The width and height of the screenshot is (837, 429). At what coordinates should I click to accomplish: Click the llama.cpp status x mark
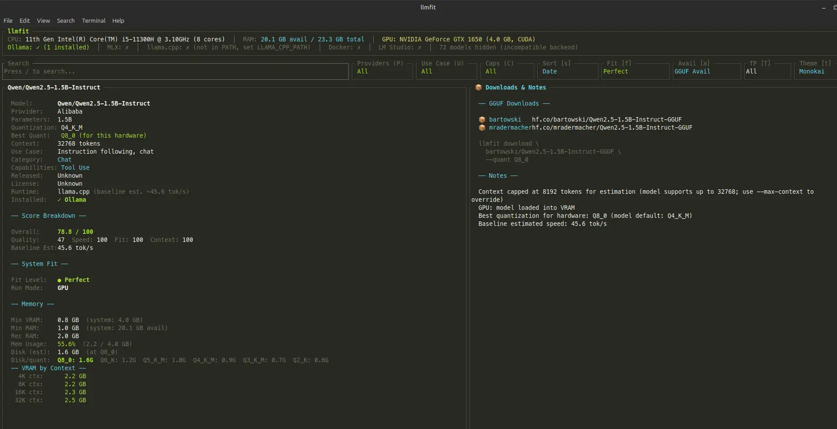point(187,47)
